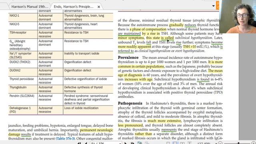Open the tab list dropdown arrow
256x144 pixels.
[213, 6]
